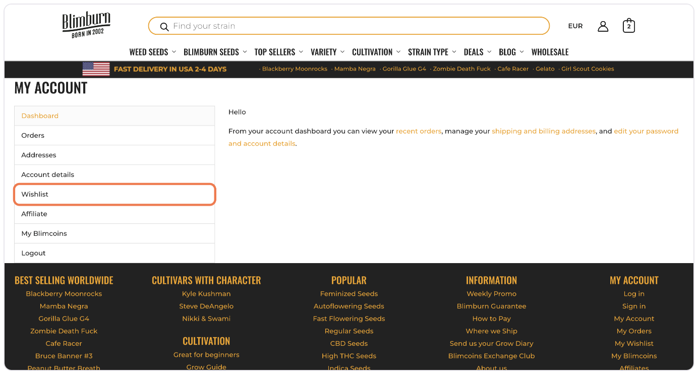This screenshot has width=700, height=375.
Task: Open Blimcoins Exchange Club footer link
Action: click(492, 356)
